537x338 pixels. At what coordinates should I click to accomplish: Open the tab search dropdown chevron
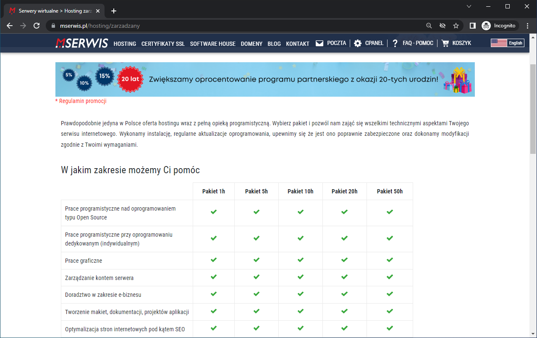click(469, 6)
